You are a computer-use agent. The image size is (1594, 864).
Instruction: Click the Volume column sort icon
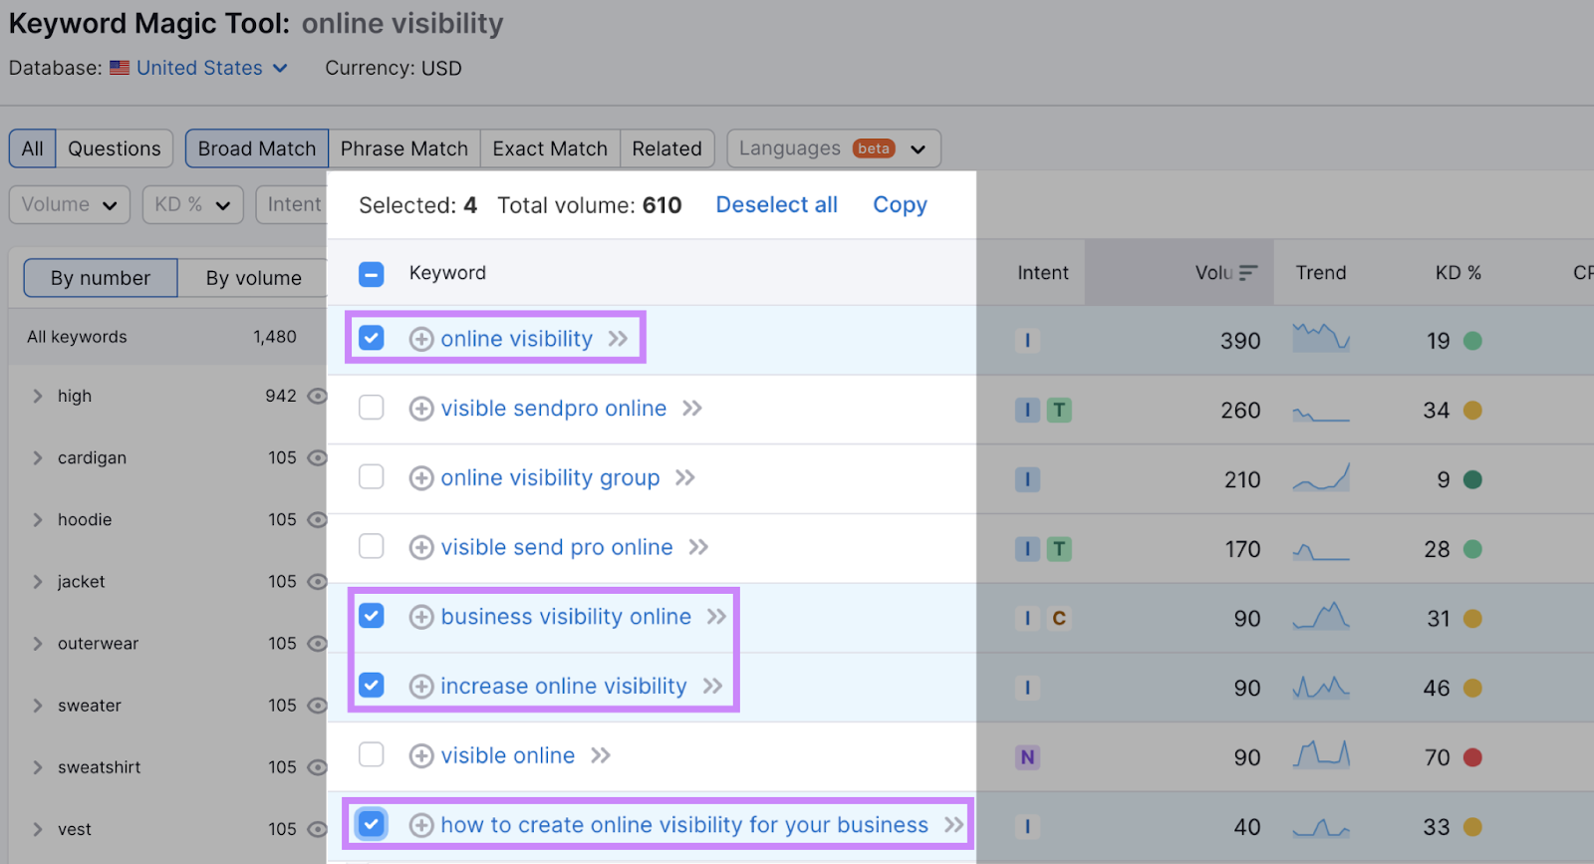click(1248, 273)
